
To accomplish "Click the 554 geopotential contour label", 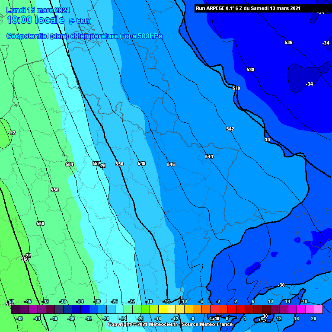I will 69,164.
